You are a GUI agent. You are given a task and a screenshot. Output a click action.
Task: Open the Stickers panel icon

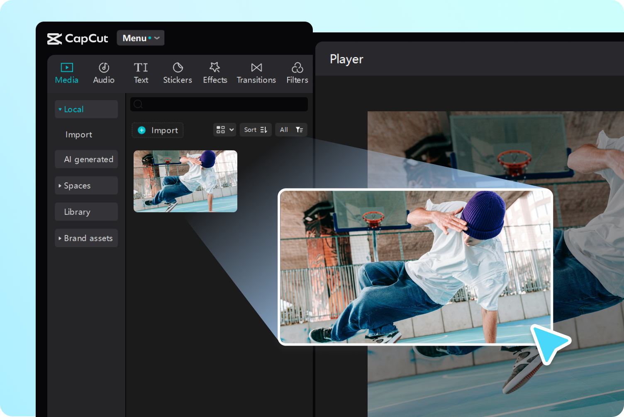[x=178, y=68]
